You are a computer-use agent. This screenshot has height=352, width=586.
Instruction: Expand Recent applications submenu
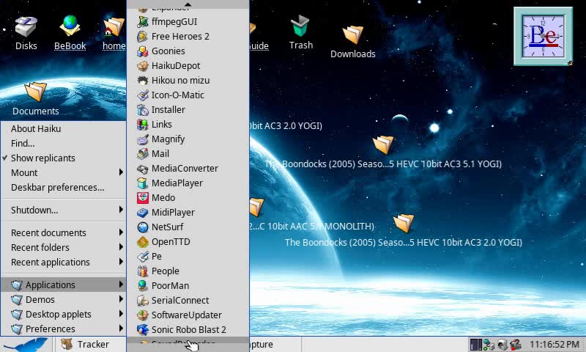coord(63,263)
